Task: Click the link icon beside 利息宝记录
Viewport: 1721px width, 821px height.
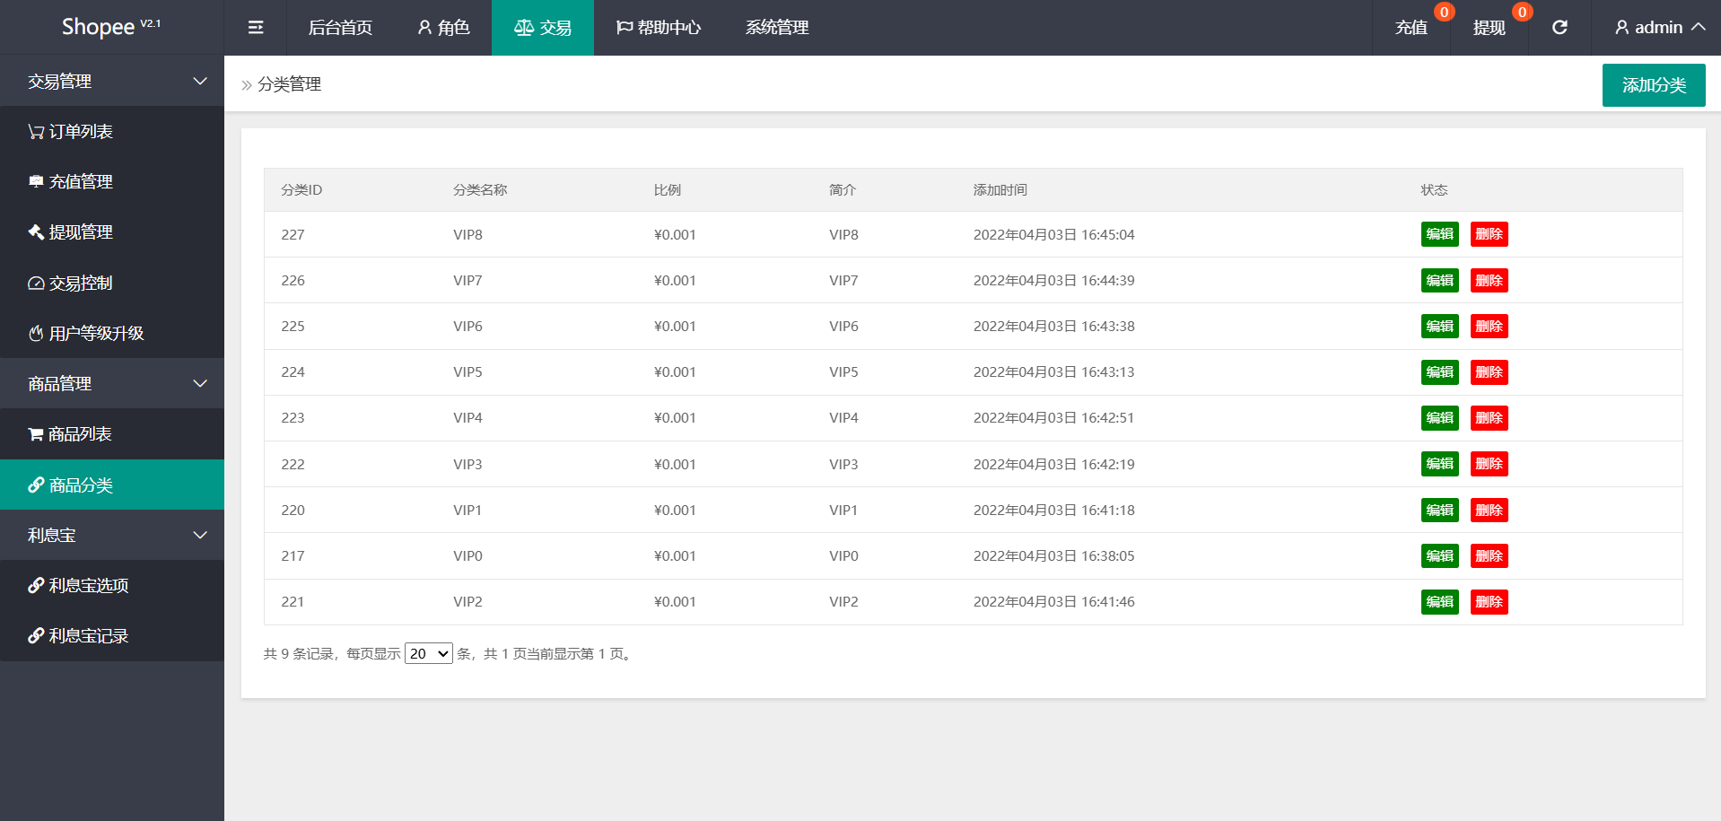Action: click(36, 635)
